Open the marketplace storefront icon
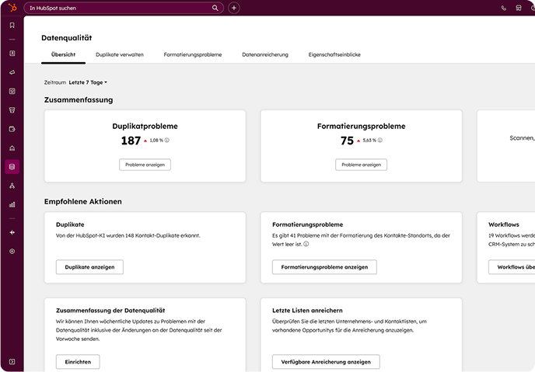Viewport: 535px width, 372px height. 519,8
